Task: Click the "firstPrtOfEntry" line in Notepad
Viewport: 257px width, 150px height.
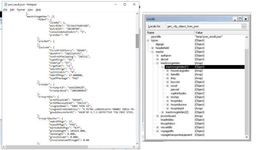Action: point(68,51)
